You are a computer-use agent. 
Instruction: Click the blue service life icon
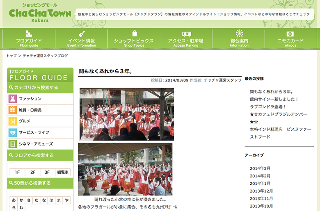coord(12,132)
